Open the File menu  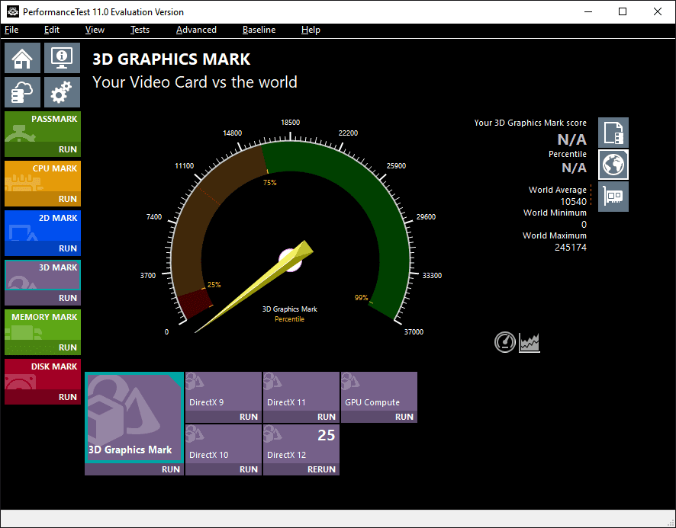tap(11, 30)
